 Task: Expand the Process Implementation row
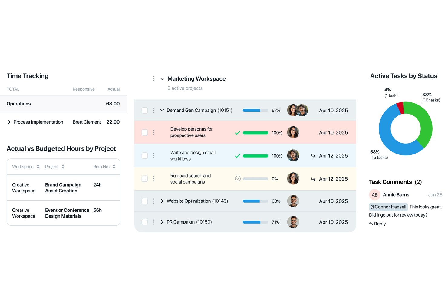[x=9, y=122]
